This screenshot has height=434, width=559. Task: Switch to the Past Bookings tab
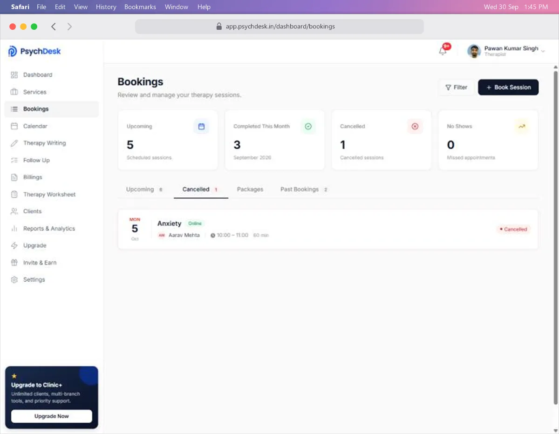(x=304, y=190)
